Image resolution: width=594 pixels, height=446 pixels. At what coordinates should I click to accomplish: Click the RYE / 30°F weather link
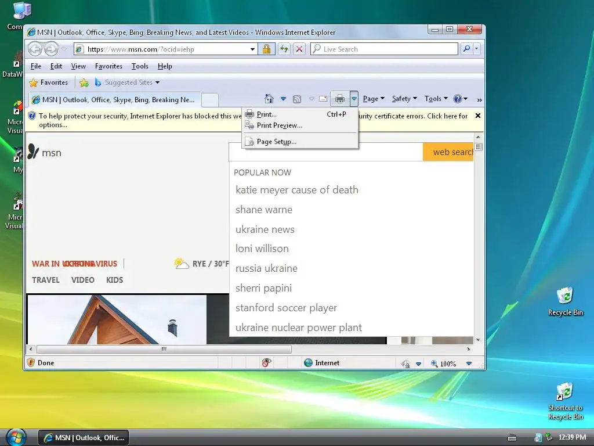pyautogui.click(x=201, y=263)
